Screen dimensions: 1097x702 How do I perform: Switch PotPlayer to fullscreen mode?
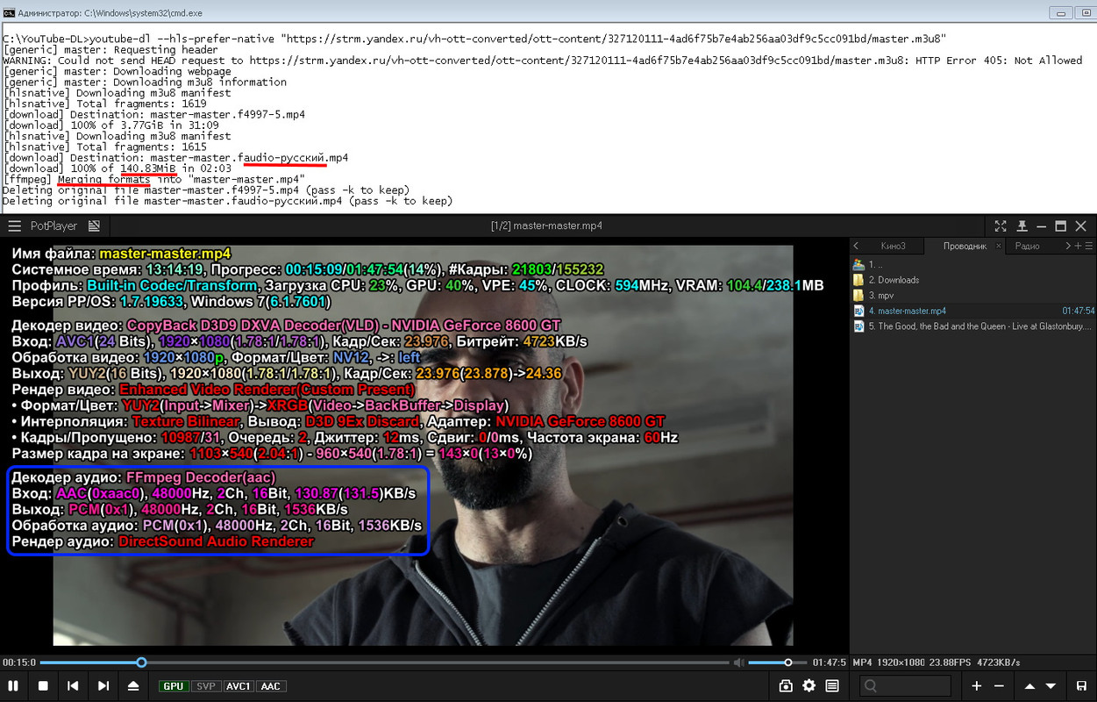(x=1001, y=226)
